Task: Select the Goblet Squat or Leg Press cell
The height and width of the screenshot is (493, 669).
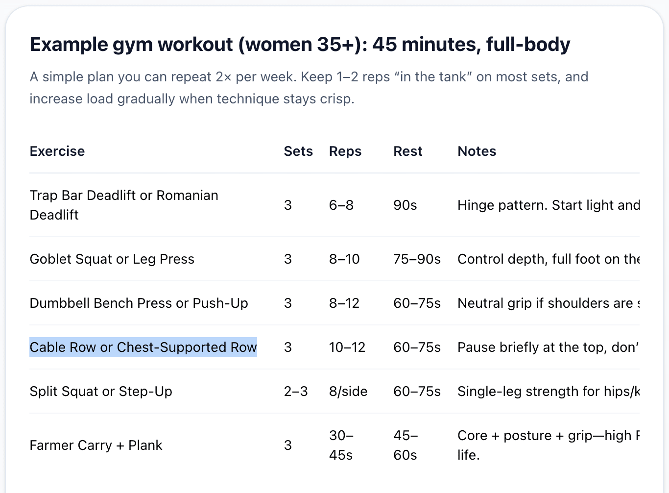Action: 112,259
